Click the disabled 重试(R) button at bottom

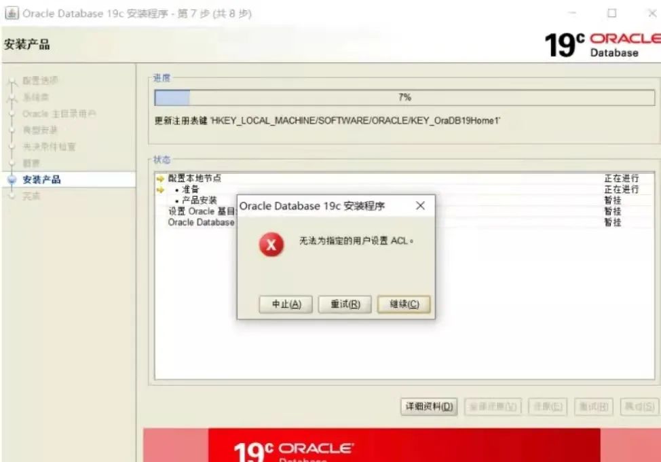click(x=594, y=407)
